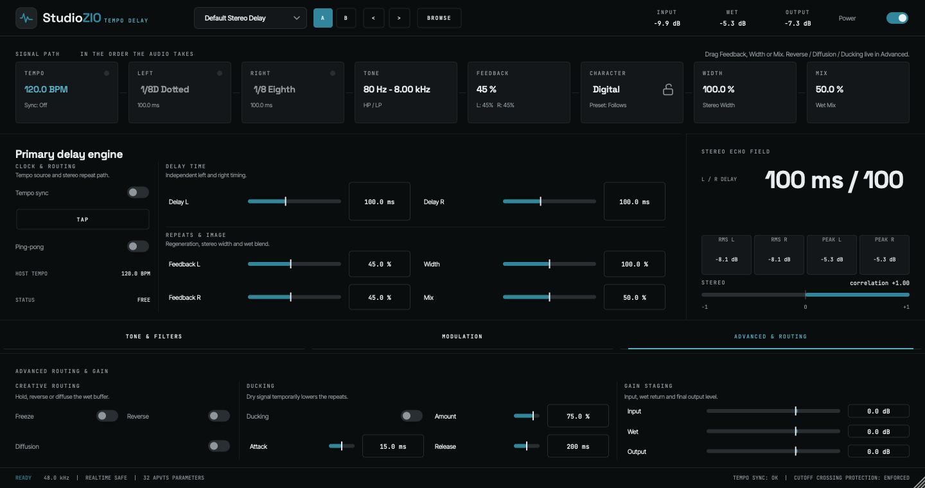This screenshot has width=925, height=488.
Task: Select preset slot B
Action: click(x=346, y=18)
